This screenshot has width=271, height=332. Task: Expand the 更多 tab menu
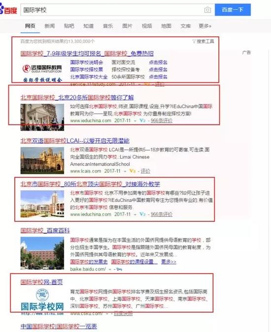pos(205,26)
